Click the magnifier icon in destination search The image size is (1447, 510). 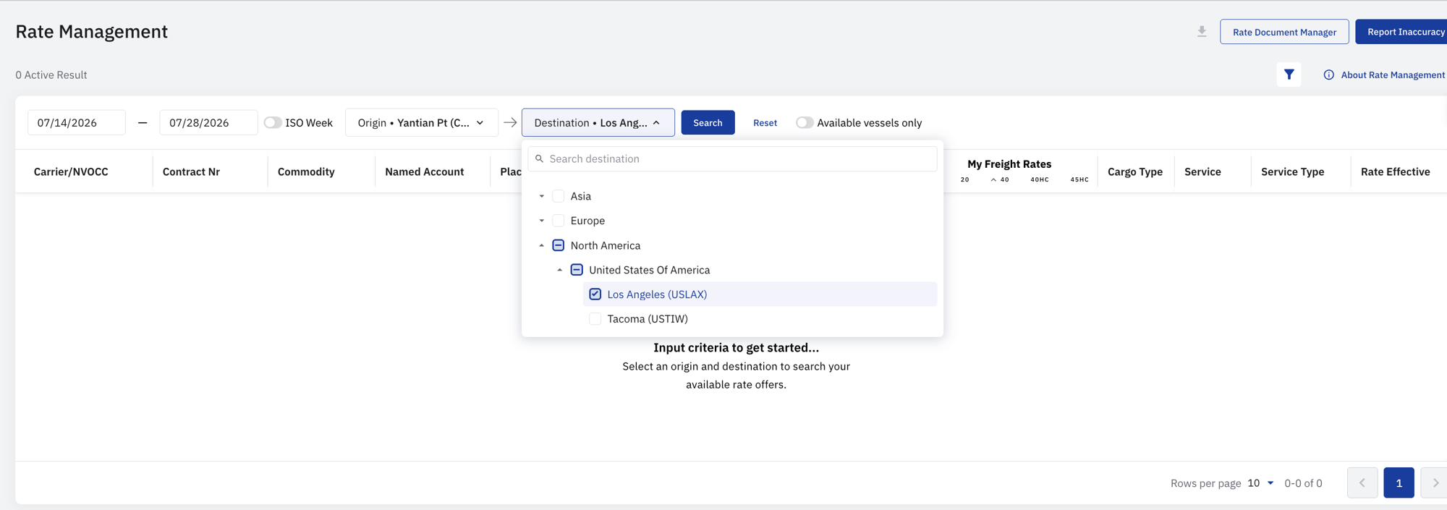point(539,159)
